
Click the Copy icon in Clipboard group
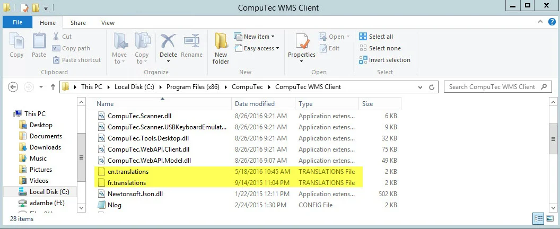point(16,45)
